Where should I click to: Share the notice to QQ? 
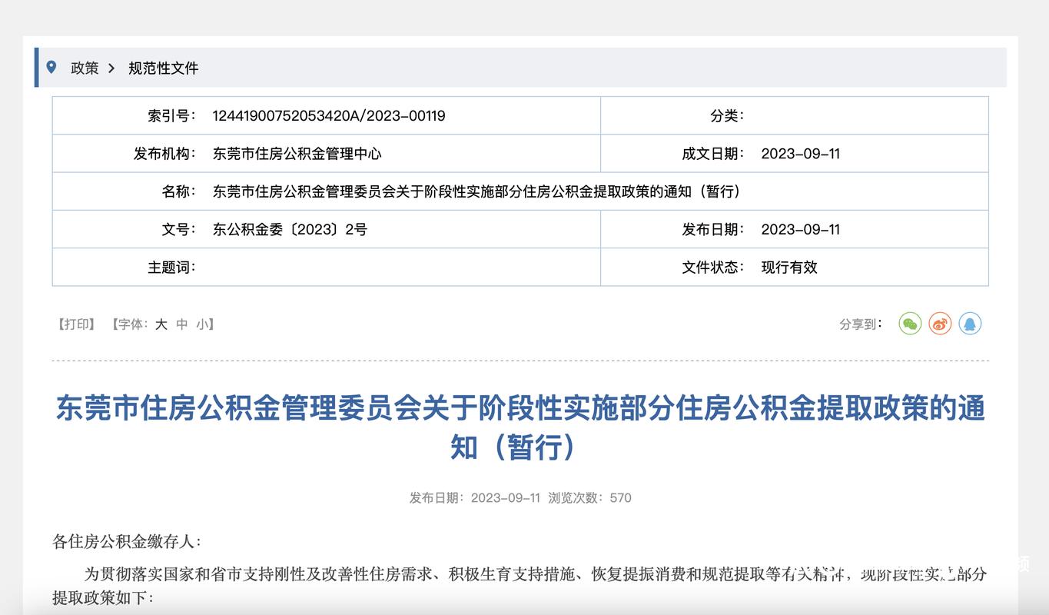tap(970, 324)
